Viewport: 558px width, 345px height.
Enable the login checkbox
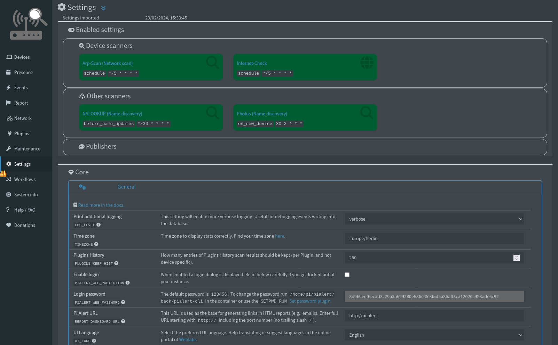(347, 275)
